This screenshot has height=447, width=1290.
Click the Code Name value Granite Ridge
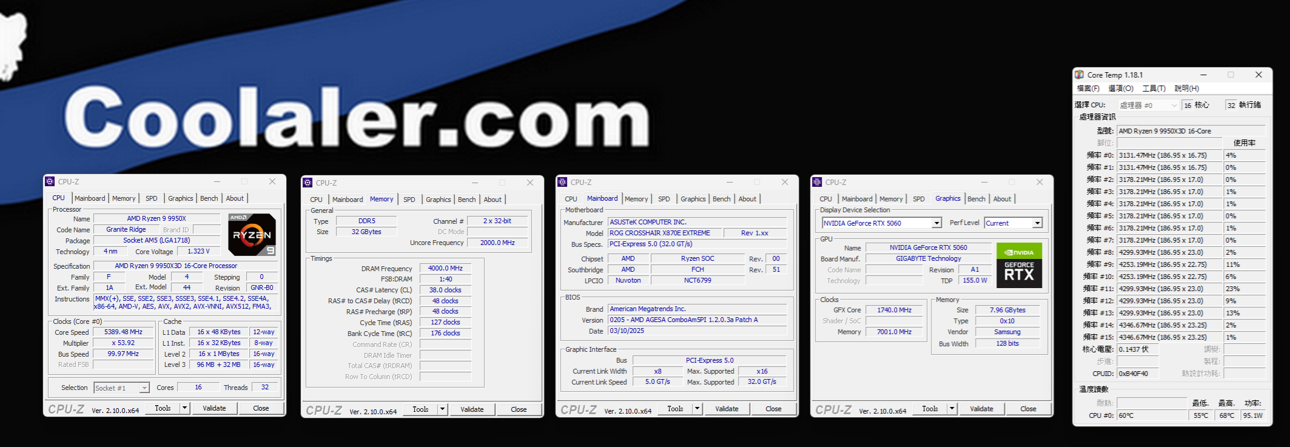126,229
